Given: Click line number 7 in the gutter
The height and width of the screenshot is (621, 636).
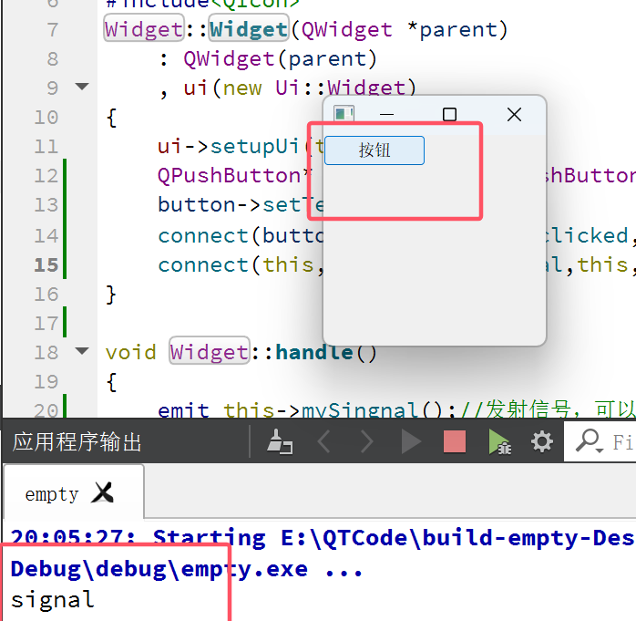Looking at the screenshot, I should (53, 29).
